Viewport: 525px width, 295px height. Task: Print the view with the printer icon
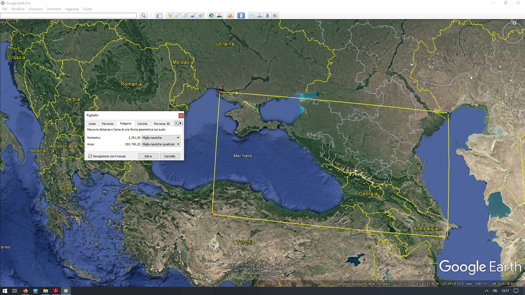click(259, 16)
